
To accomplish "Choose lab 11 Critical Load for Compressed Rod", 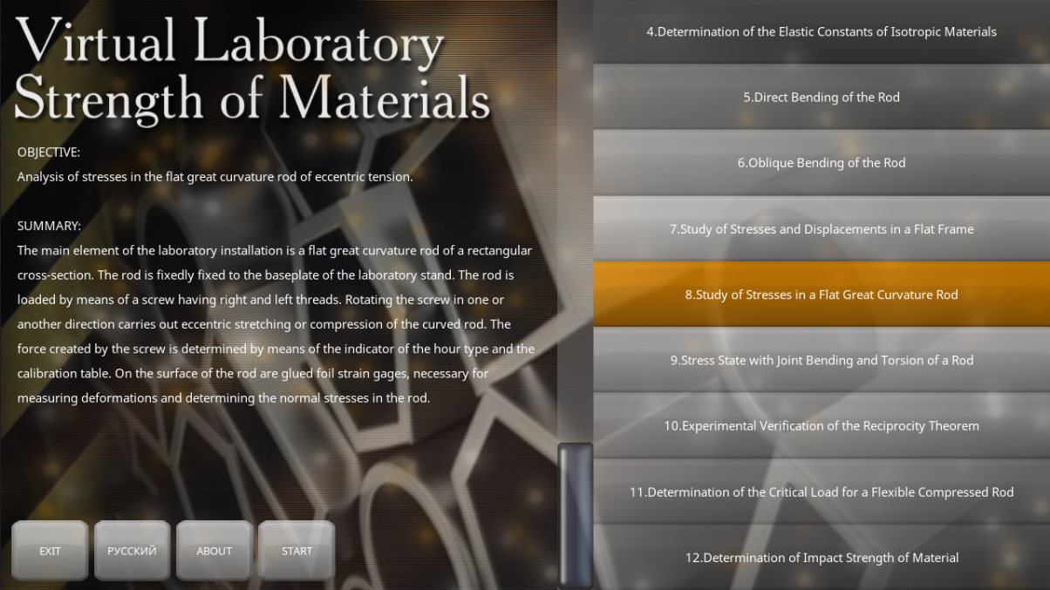I will [x=822, y=492].
